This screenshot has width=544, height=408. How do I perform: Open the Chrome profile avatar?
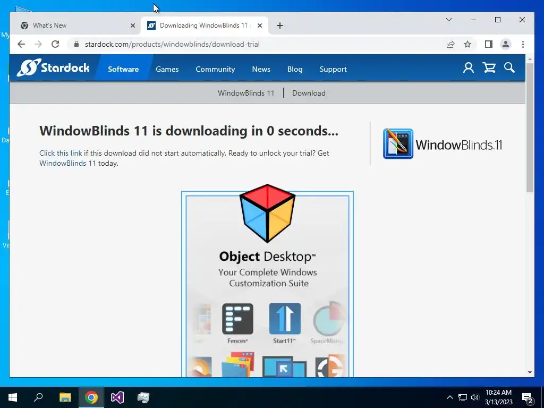click(506, 44)
